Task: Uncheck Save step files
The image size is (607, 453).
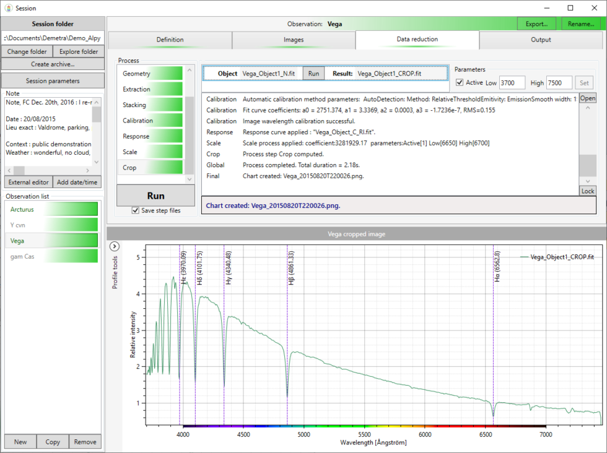Action: (x=135, y=209)
